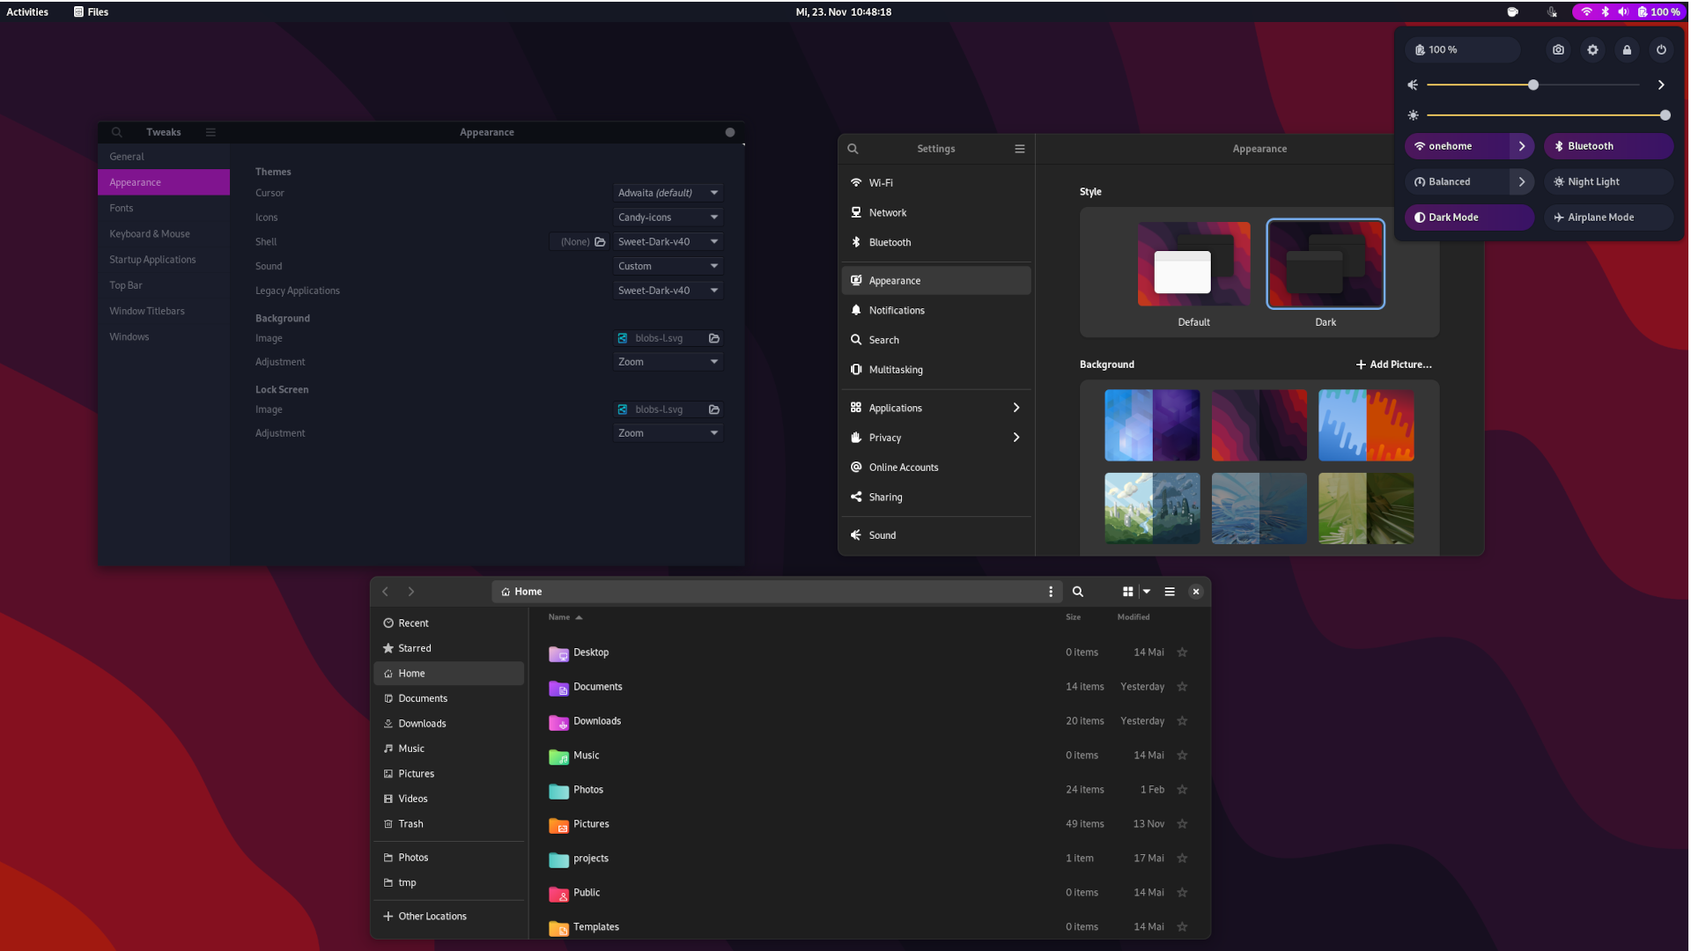Enable Airplane Mode
The width and height of the screenshot is (1691, 951).
click(x=1607, y=217)
